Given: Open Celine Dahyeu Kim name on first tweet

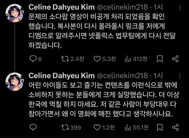Looking at the screenshot, I should pyautogui.click(x=62, y=7).
